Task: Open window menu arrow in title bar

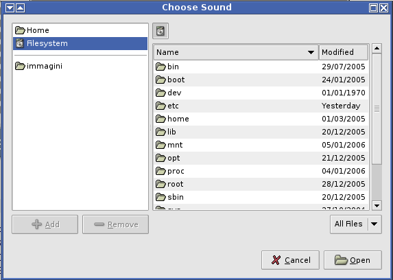Action: (10, 8)
